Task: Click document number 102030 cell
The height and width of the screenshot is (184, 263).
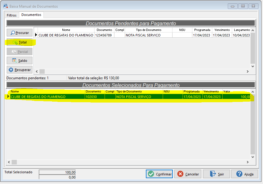Action: click(x=95, y=97)
